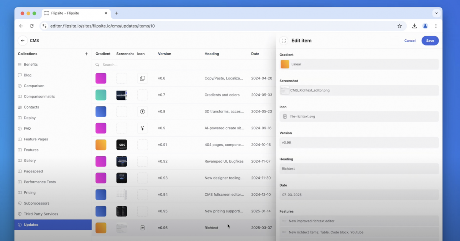This screenshot has width=460, height=241.
Task: Grab drag handle of New richtext items feature
Action: 284,232
